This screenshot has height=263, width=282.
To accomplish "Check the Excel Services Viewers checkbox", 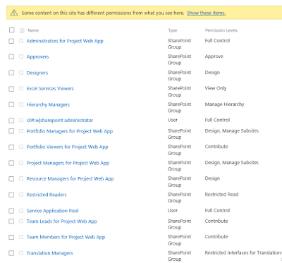I will (x=11, y=89).
